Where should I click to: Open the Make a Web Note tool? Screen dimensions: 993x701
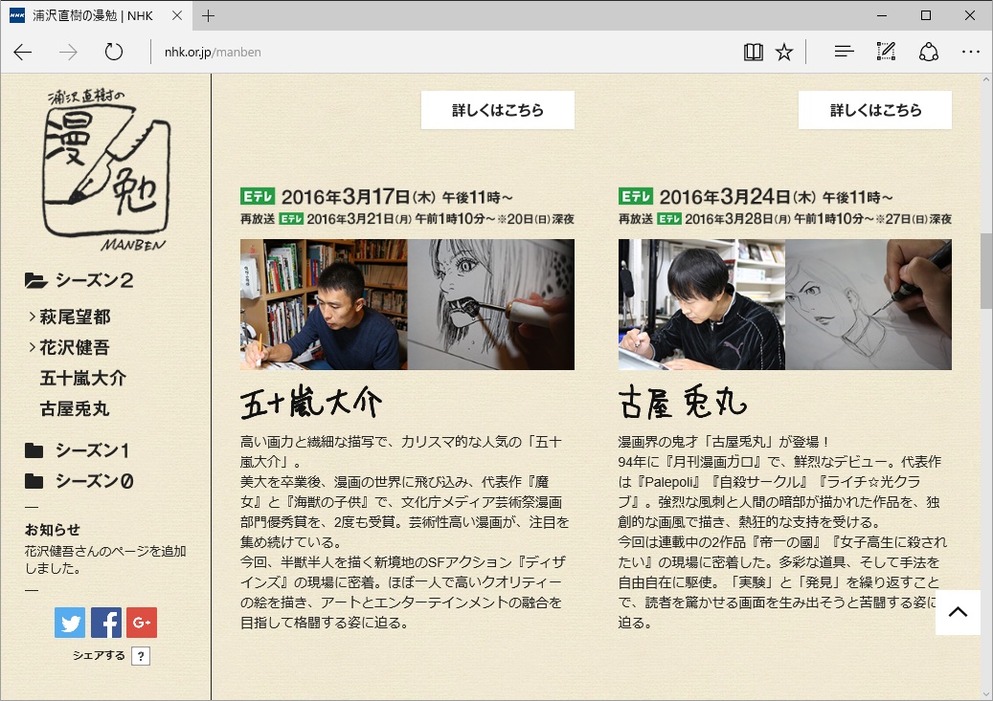coord(886,52)
